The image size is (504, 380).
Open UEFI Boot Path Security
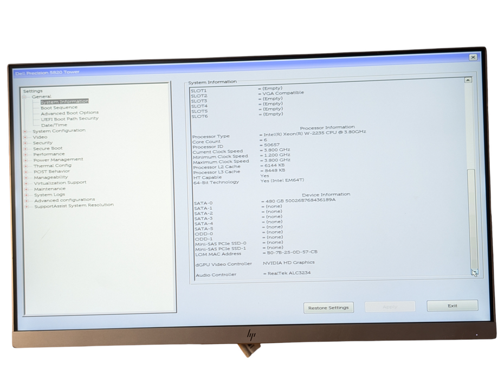[x=69, y=119]
